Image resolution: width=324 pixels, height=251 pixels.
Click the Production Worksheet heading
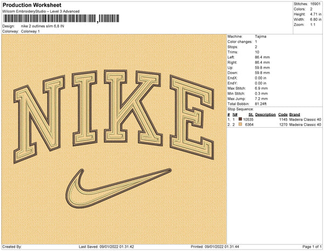[32, 5]
